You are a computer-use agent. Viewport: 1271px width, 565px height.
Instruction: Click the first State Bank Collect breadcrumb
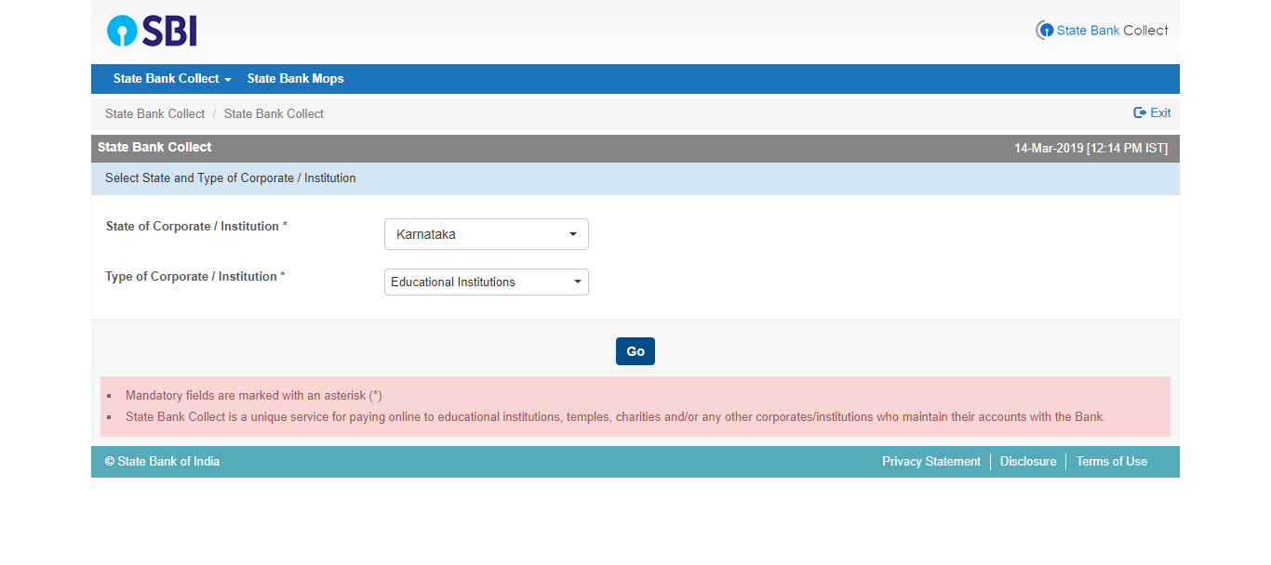point(154,113)
